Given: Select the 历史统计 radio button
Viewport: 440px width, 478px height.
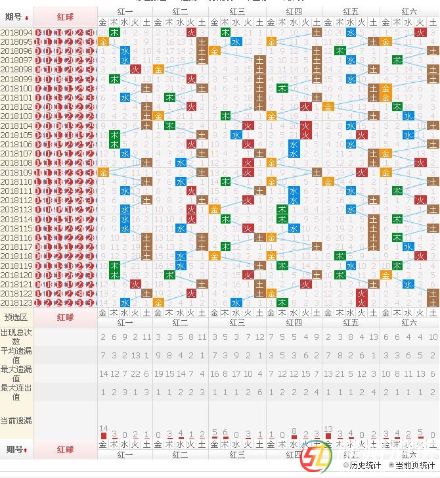Looking at the screenshot, I should click(346, 466).
